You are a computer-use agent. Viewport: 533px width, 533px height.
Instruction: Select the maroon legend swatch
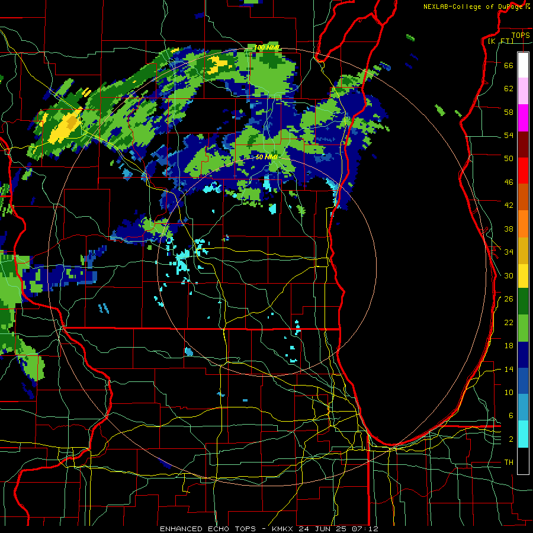(523, 144)
